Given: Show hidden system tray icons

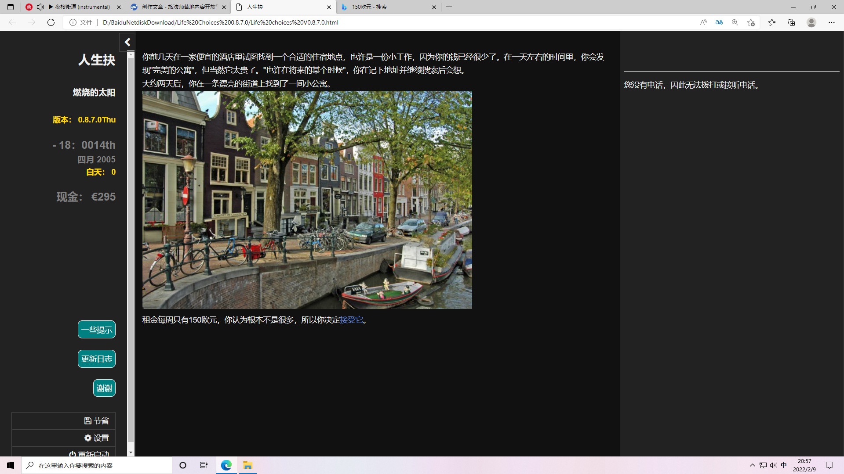Looking at the screenshot, I should 753,465.
